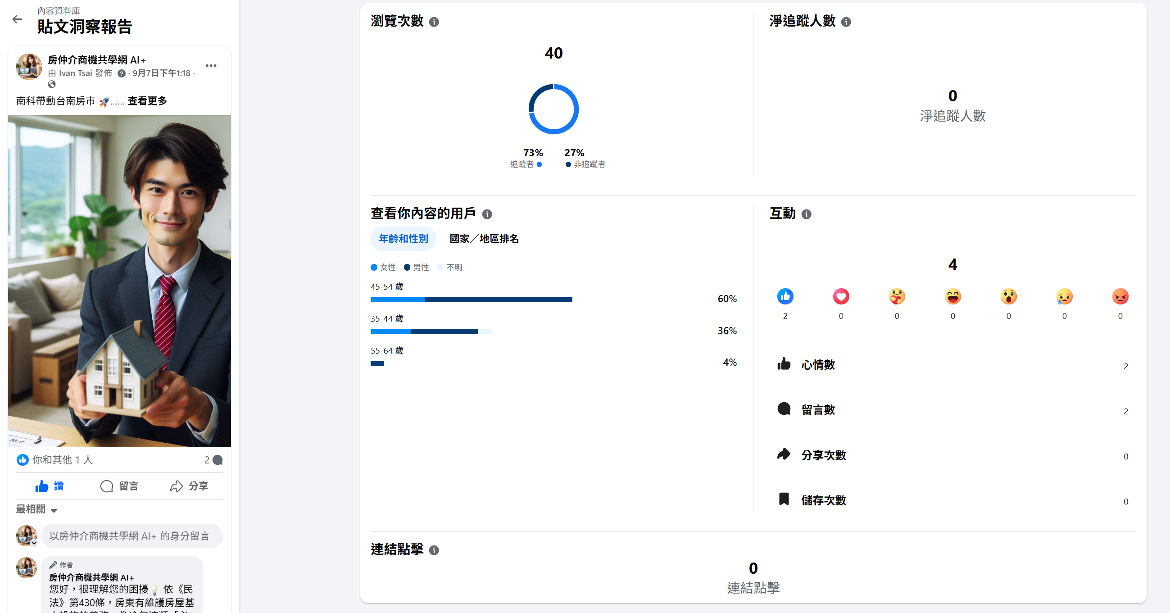Open the post's three-dot options menu
The height and width of the screenshot is (613, 1170).
pos(211,66)
